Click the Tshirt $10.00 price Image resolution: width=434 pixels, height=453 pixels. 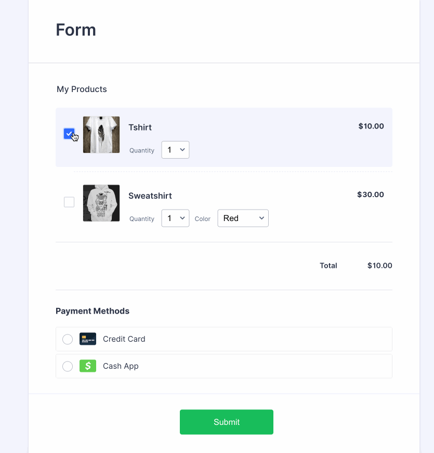(x=371, y=126)
